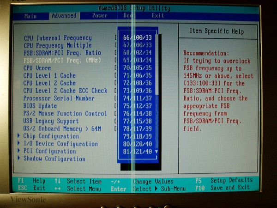Pick the 80/120/40 frequency option

(x=138, y=144)
